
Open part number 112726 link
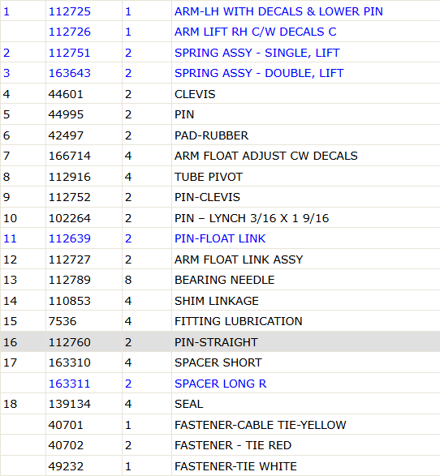[70, 32]
